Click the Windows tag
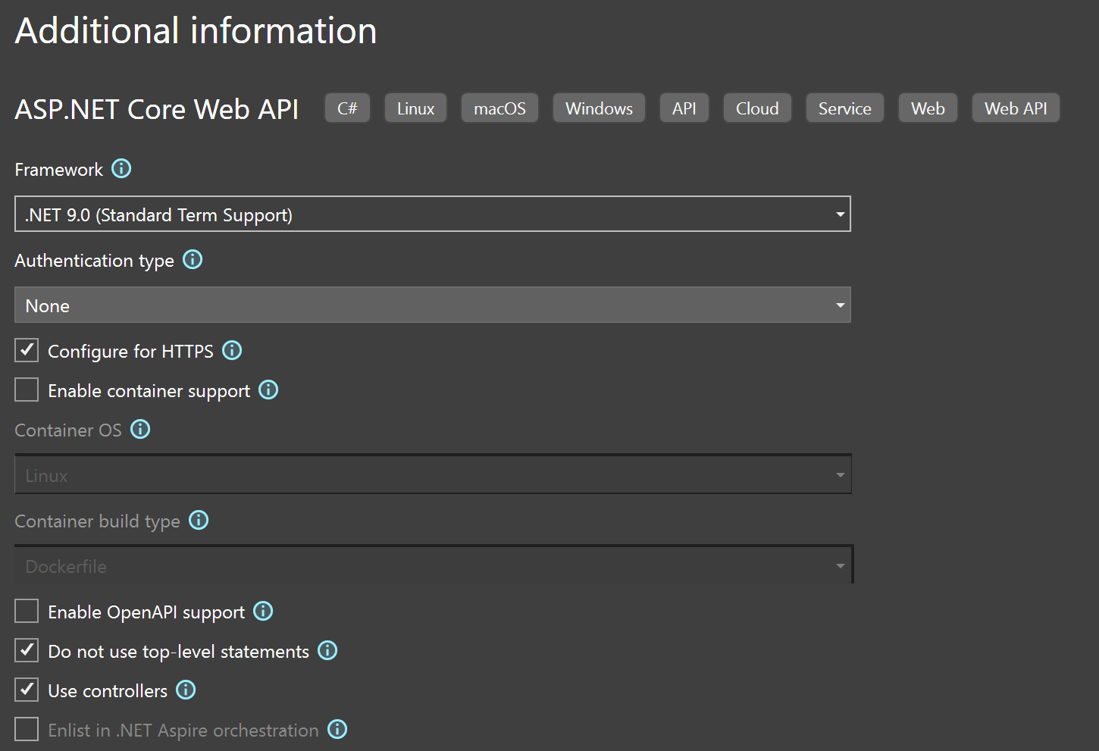The image size is (1099, 751). [599, 108]
